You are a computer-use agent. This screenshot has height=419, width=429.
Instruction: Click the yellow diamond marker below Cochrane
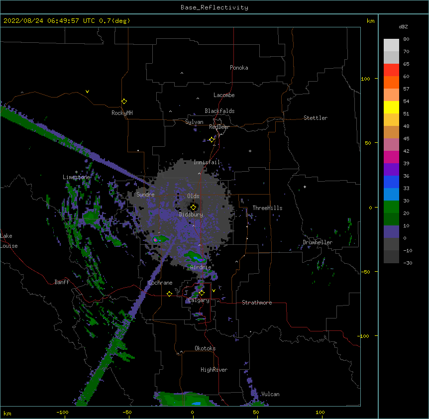(x=169, y=294)
